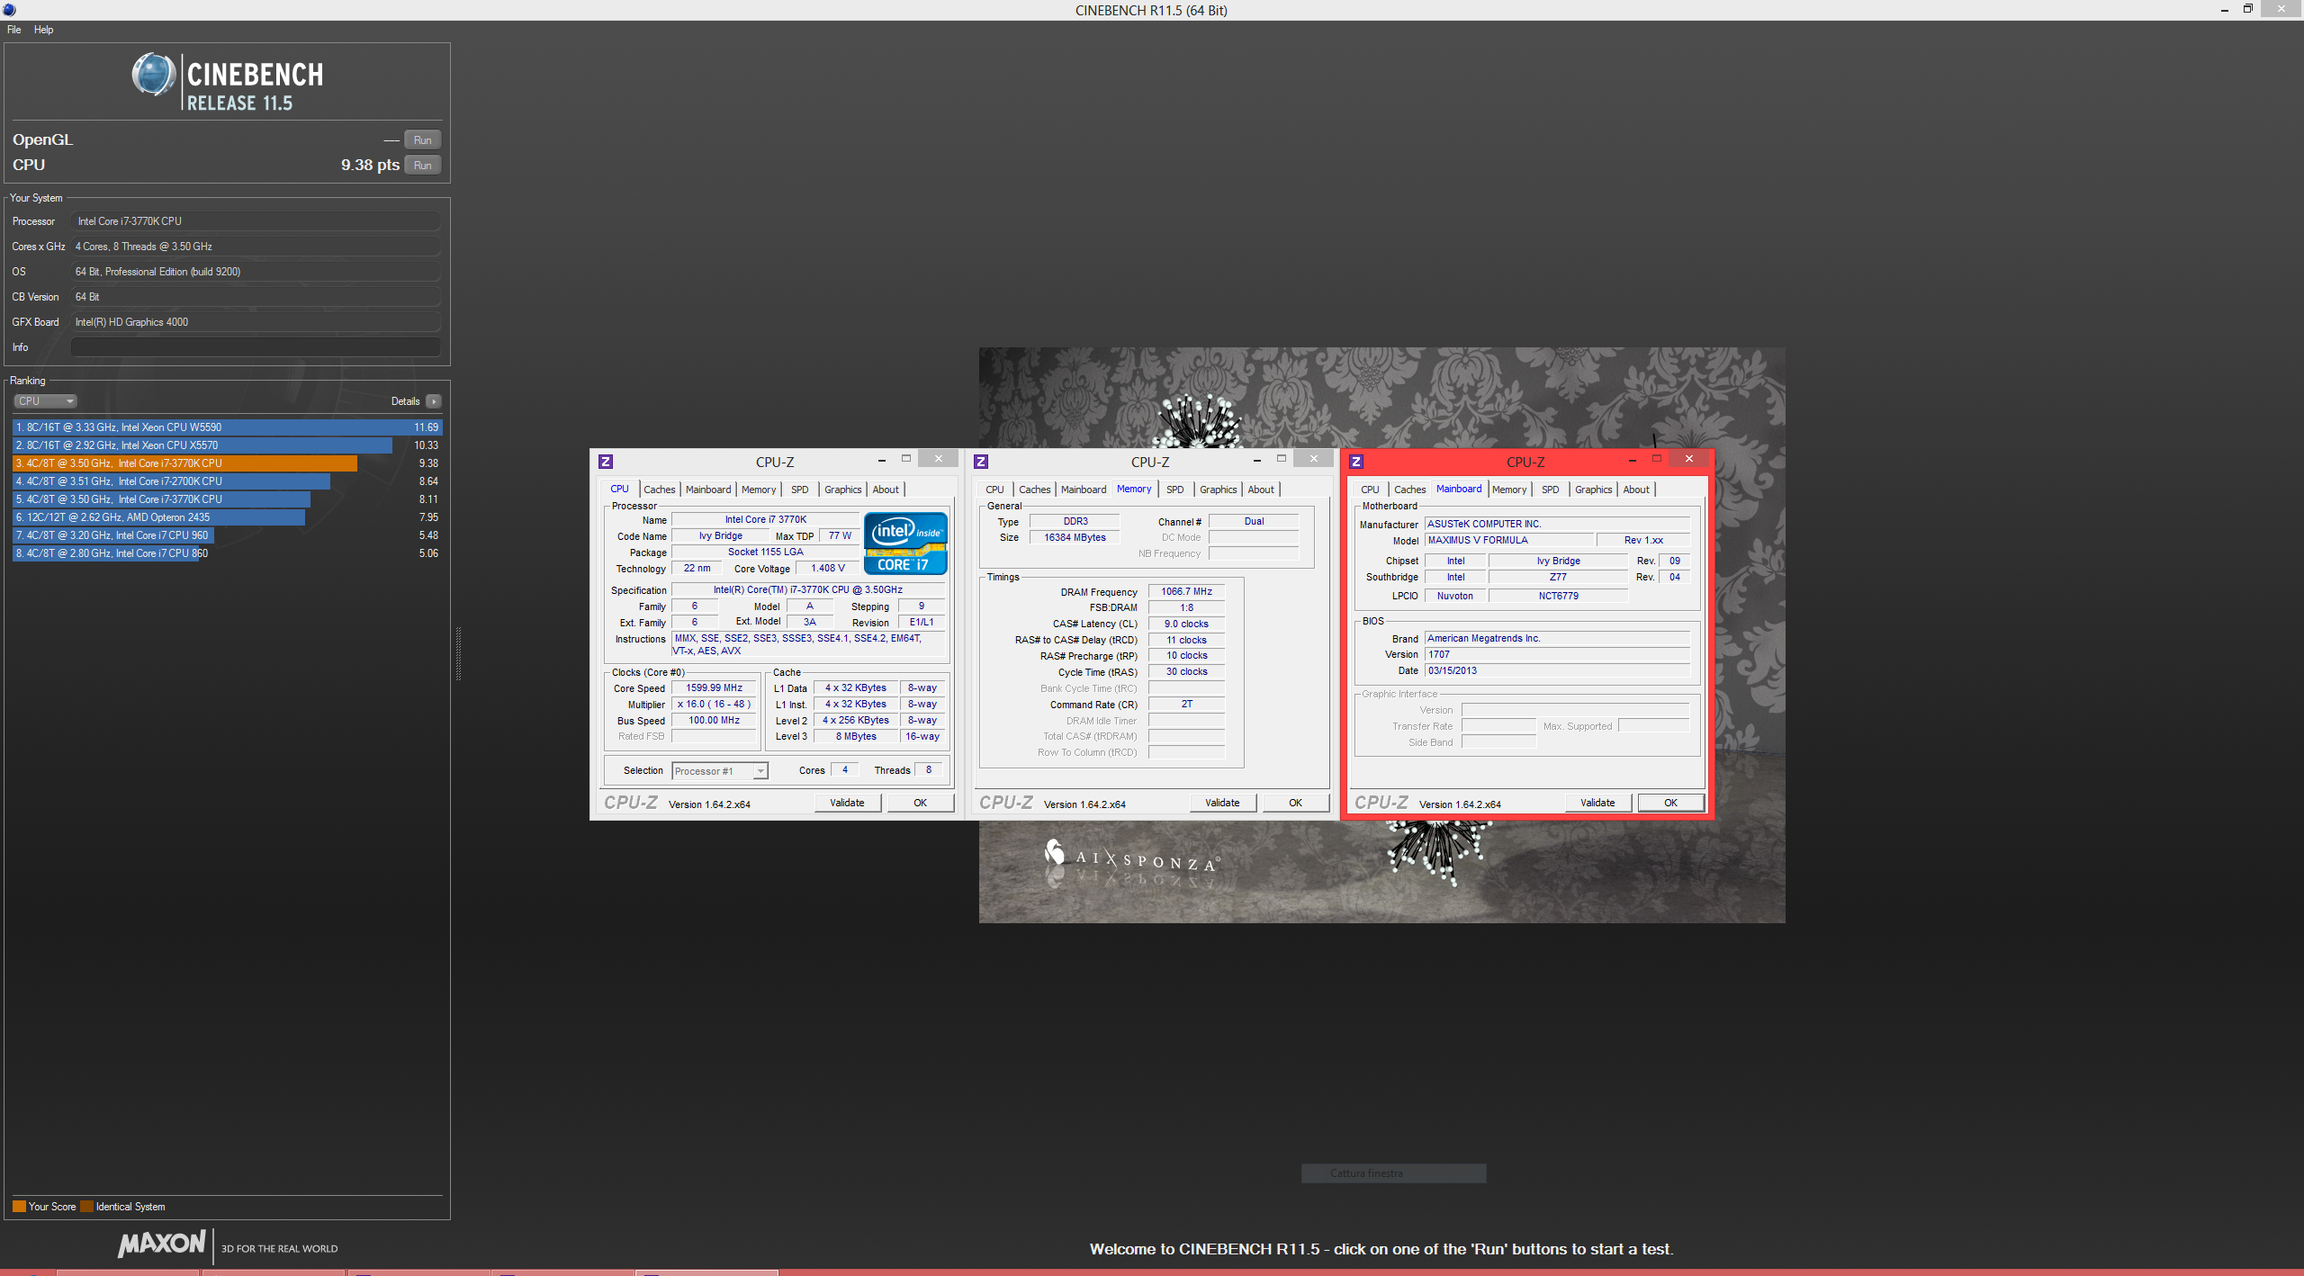Click the BIOS version 1707 field
The width and height of the screenshot is (2304, 1276).
click(x=1557, y=655)
